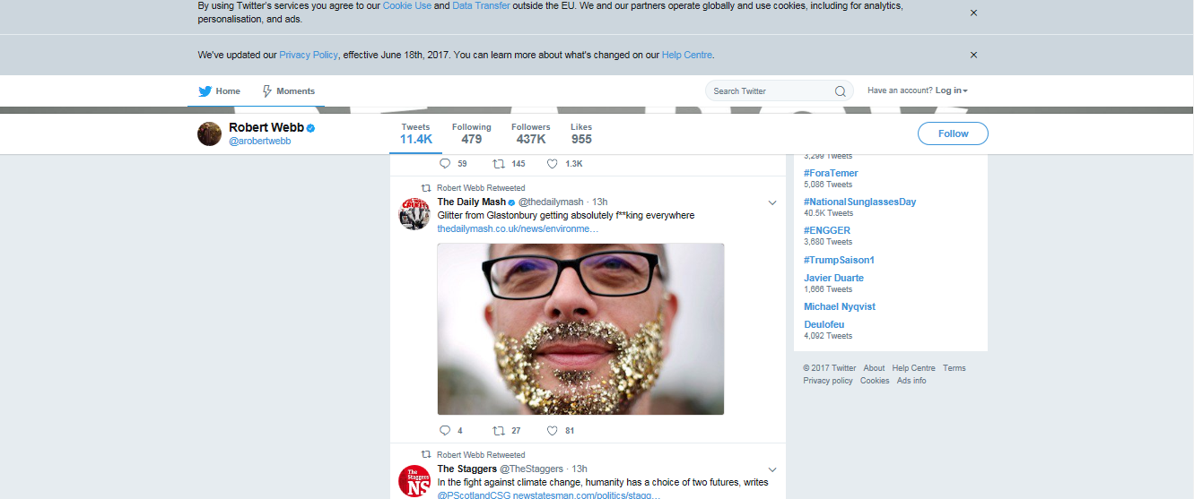Image resolution: width=1194 pixels, height=499 pixels.
Task: Like The Daily Mash glitter tweet
Action: (x=552, y=431)
